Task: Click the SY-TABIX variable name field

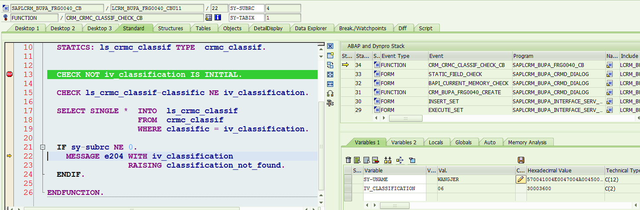Action: [247, 18]
